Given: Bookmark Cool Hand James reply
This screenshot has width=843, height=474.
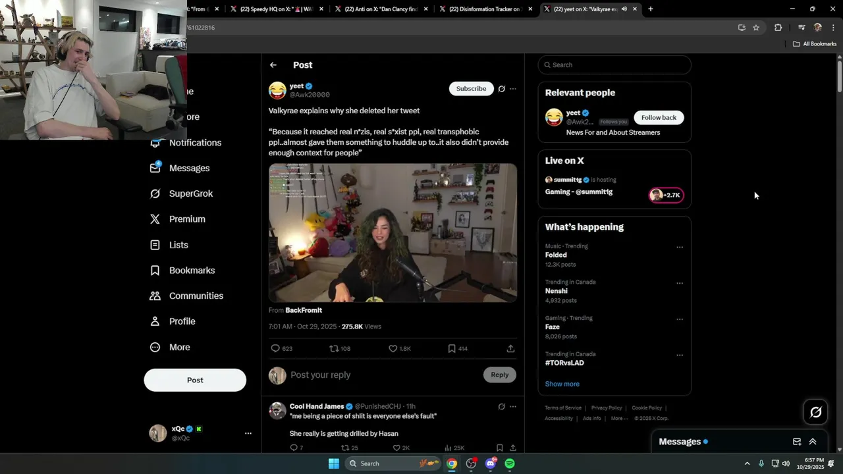Looking at the screenshot, I should pyautogui.click(x=500, y=448).
